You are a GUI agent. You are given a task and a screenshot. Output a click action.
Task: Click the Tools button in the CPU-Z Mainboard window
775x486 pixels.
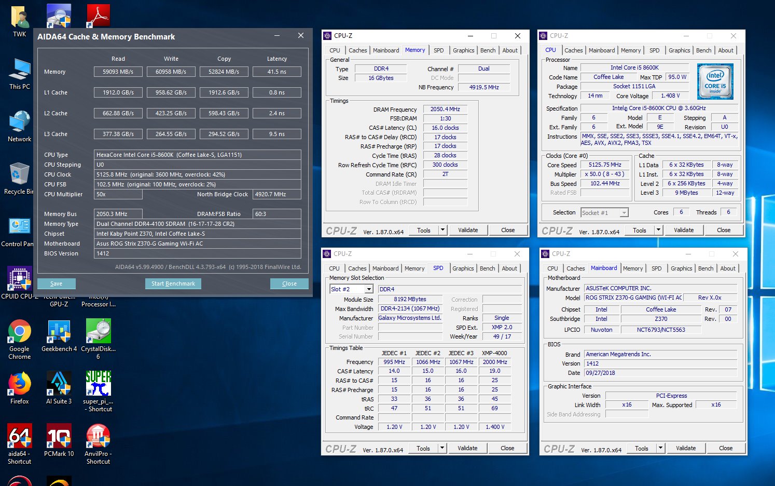[x=642, y=448]
